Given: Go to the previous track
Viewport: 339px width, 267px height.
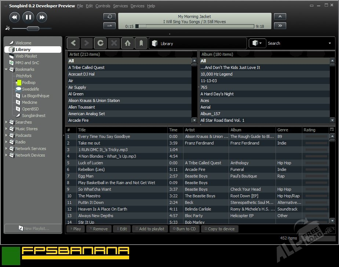Looking at the screenshot, I should (15, 17).
